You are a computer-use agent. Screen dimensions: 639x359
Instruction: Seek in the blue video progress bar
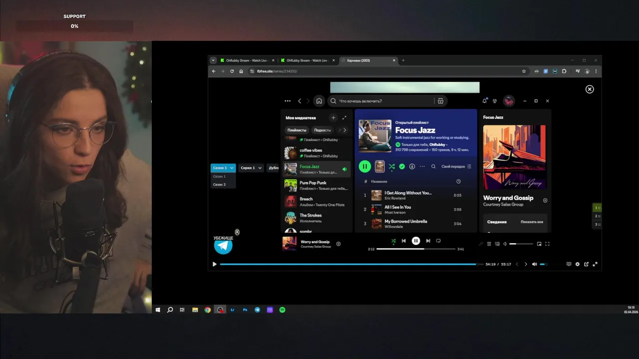point(351,264)
